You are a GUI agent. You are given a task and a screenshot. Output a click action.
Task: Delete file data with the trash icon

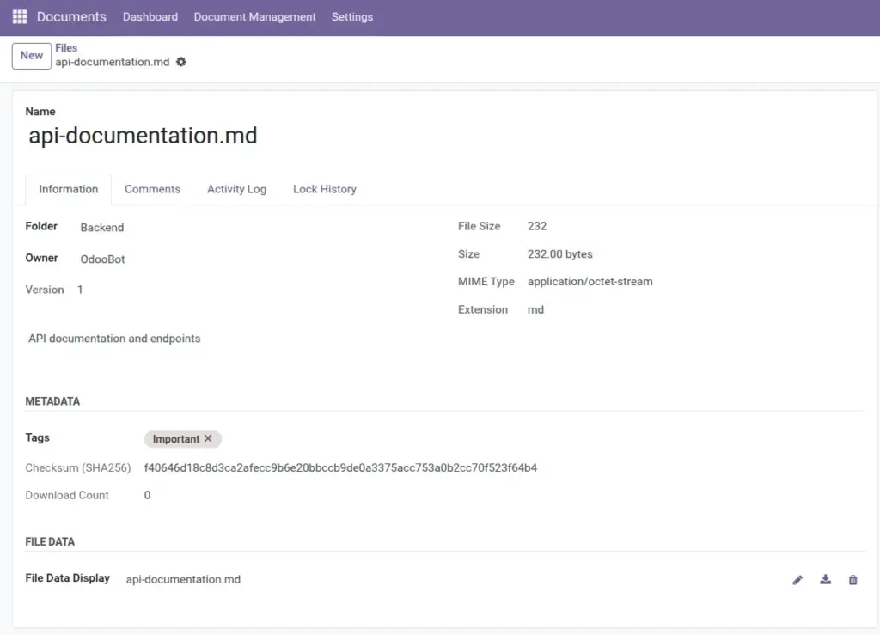(853, 579)
